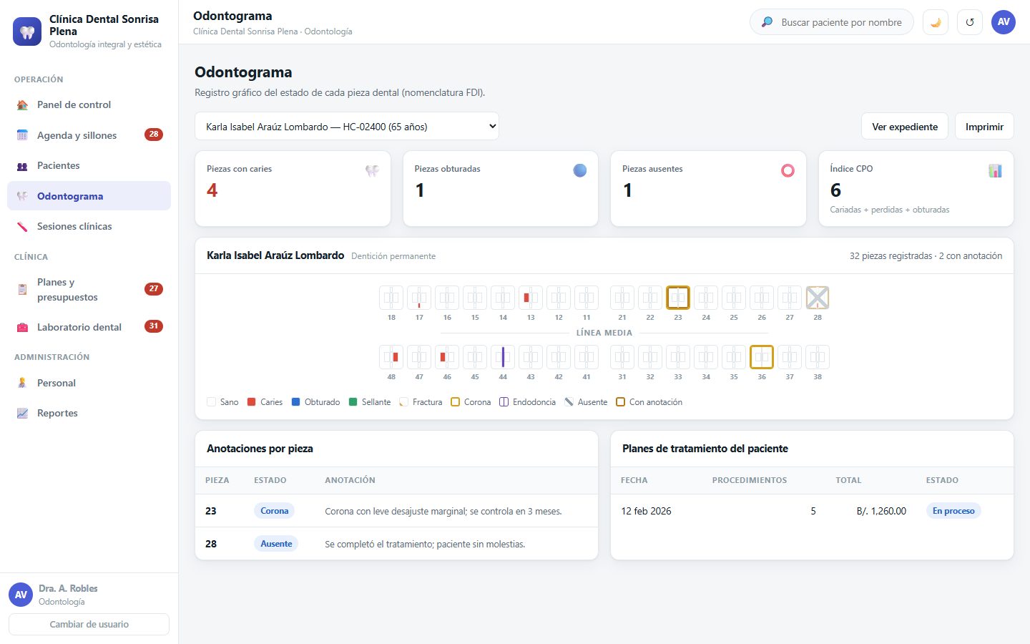The height and width of the screenshot is (644, 1030).
Task: Click the Agenda badge showing 28
Action: click(154, 135)
